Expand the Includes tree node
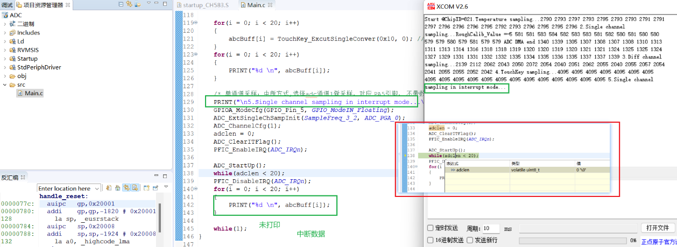This screenshot has height=247, width=677. 5,33
